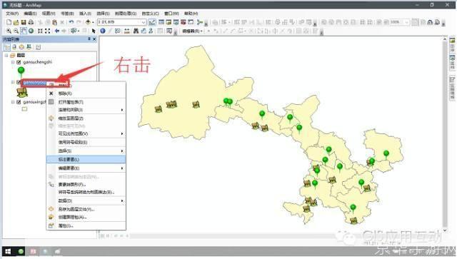This screenshot has height=259, width=457.
Task: Select the Zoom Out tool
Action: tap(16, 31)
